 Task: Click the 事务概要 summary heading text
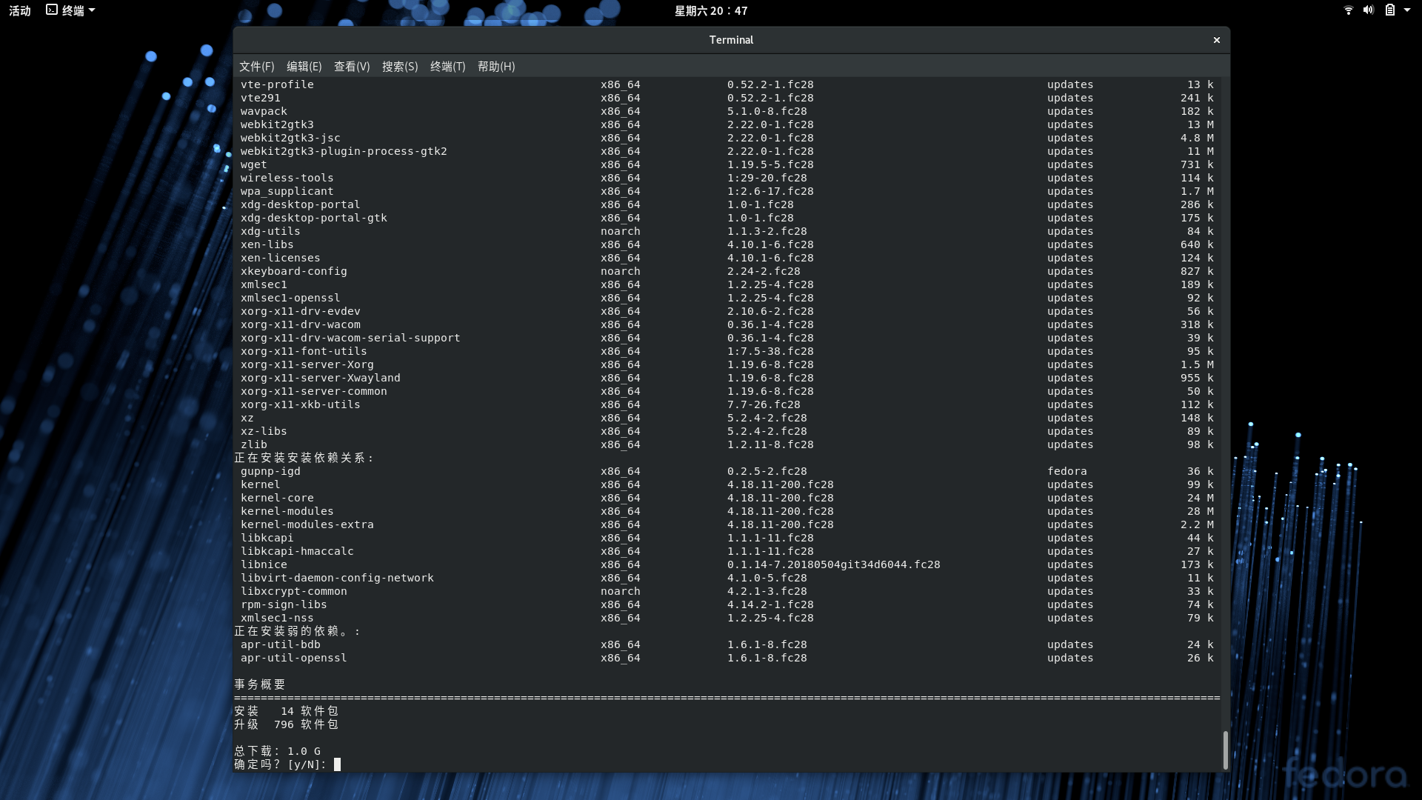[260, 684]
